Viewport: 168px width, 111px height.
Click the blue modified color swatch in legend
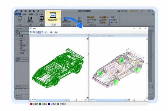coord(49,104)
